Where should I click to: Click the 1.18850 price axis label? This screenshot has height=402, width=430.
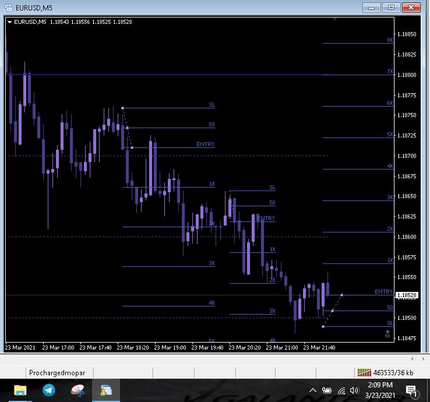point(407,34)
